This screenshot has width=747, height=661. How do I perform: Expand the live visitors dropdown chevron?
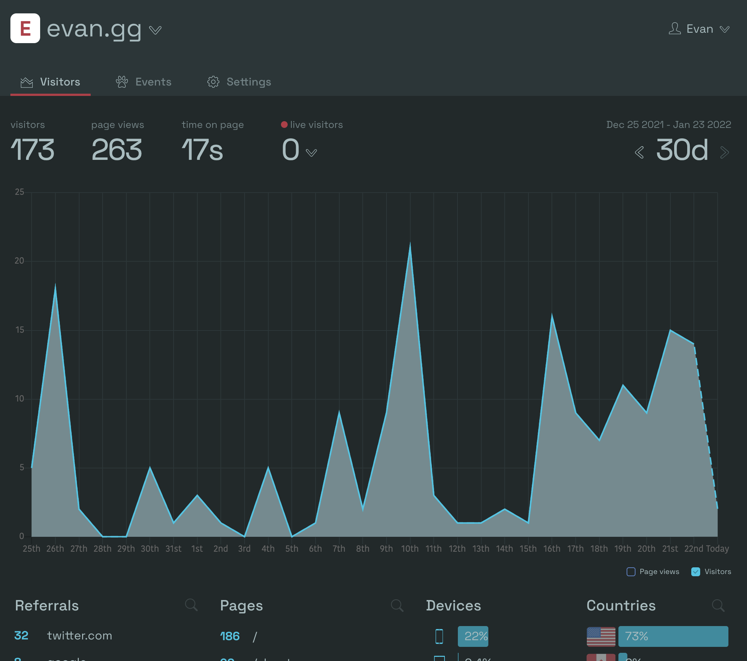311,152
